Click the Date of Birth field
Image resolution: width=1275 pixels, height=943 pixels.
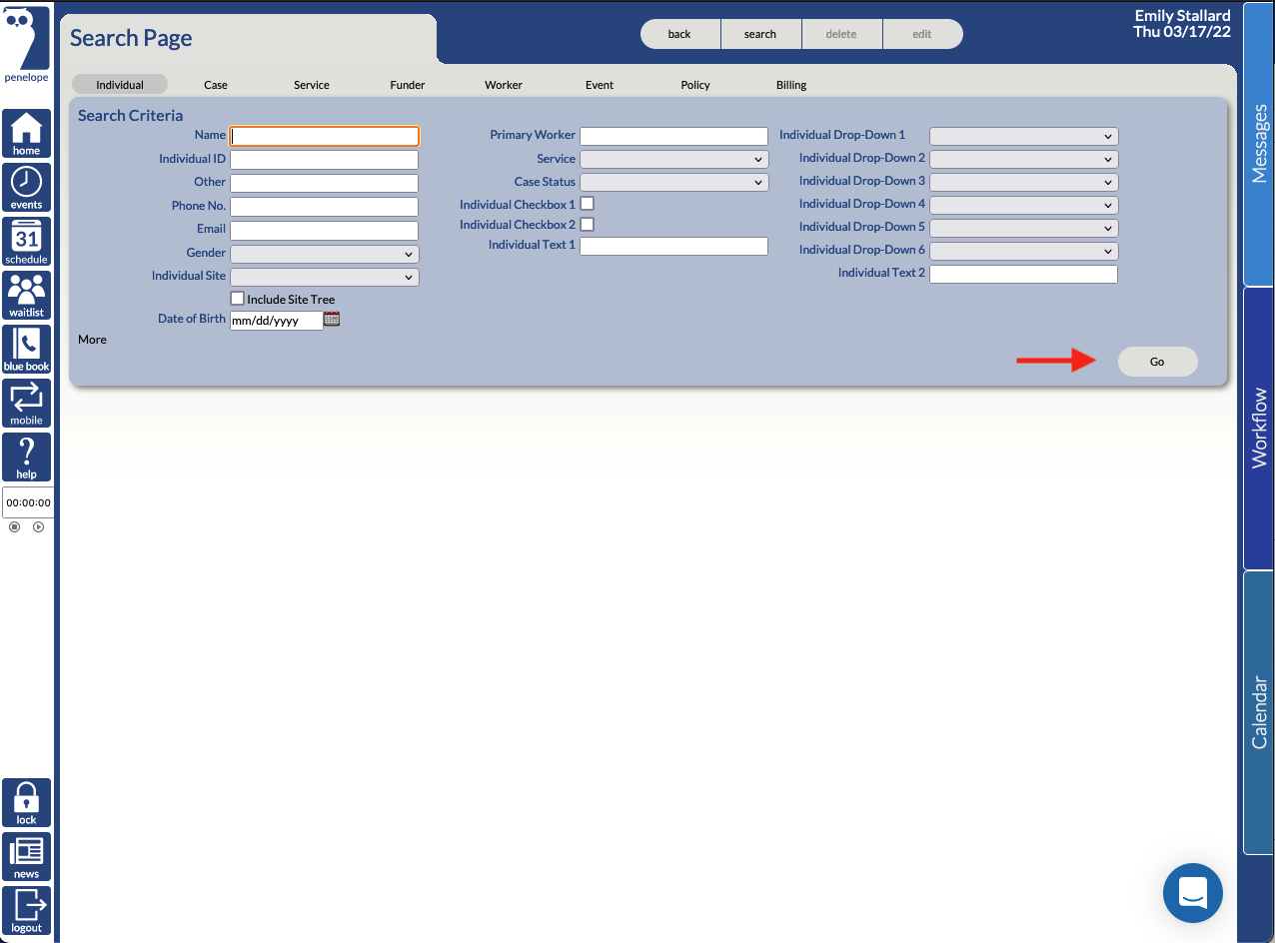276,321
